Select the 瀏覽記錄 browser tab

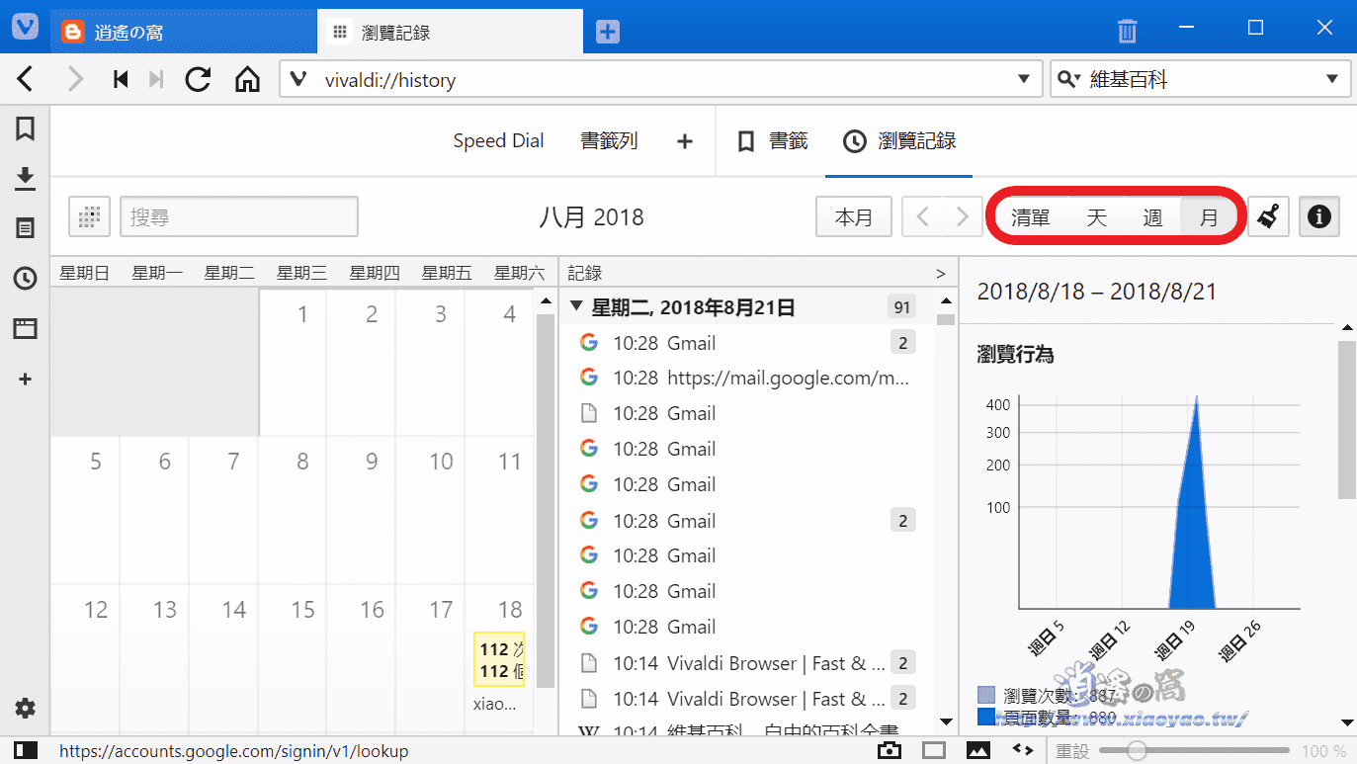click(450, 32)
